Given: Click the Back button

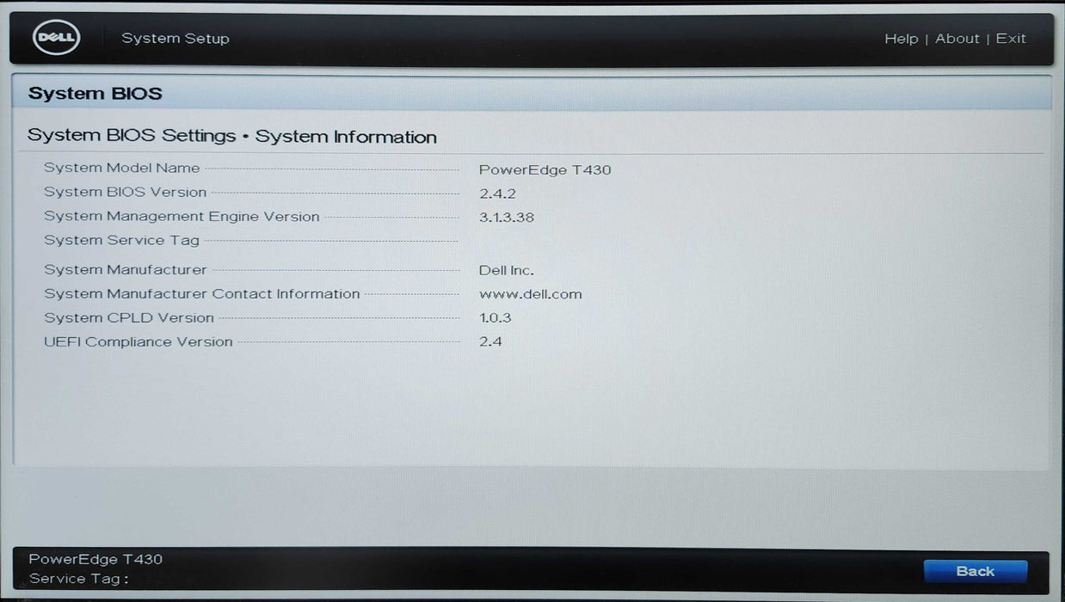Looking at the screenshot, I should (x=976, y=571).
